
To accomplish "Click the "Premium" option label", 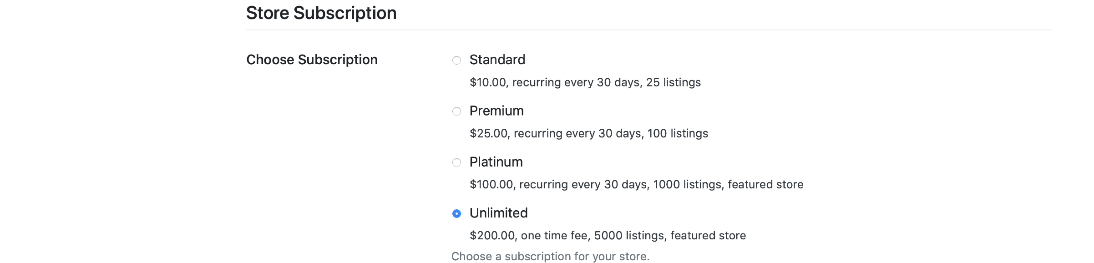I will click(496, 111).
